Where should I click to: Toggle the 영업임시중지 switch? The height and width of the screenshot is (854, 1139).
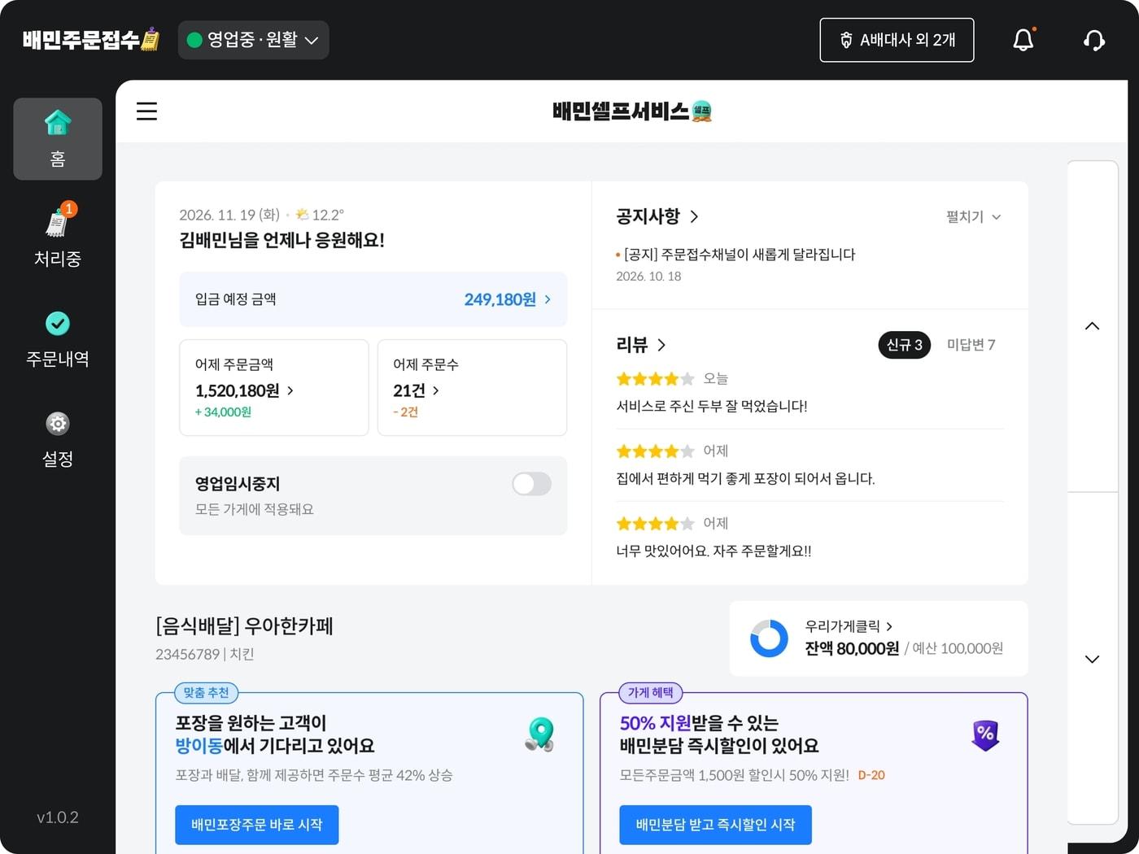pyautogui.click(x=532, y=484)
